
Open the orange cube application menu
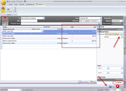point(3,3)
